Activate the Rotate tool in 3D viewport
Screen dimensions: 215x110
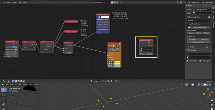(4, 105)
